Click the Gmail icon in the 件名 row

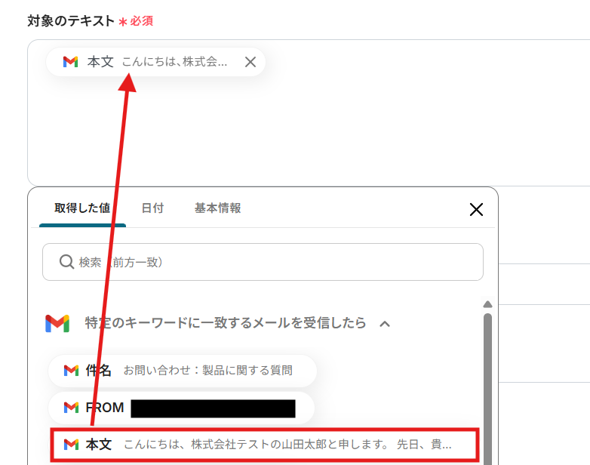[71, 371]
